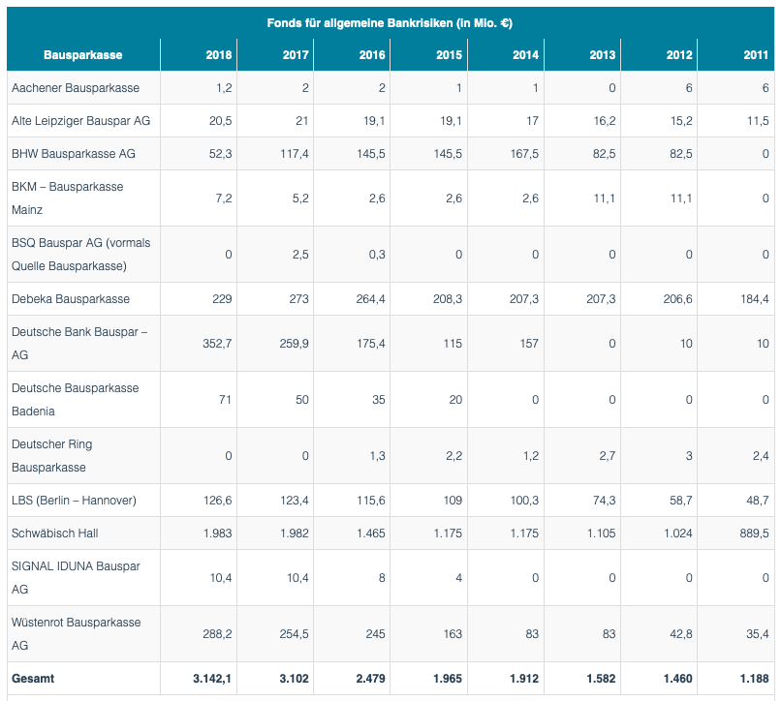Select Wüstenrot 2018 value 288,2
The image size is (782, 701).
point(217,634)
